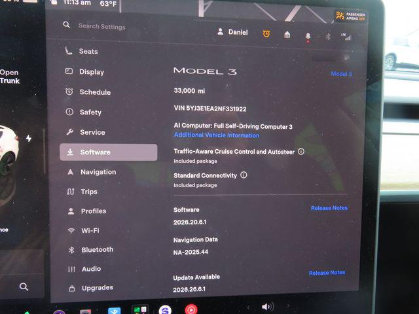
Task: Click the VIN 5YJ3E1EA2NF331922 text
Action: coord(210,109)
